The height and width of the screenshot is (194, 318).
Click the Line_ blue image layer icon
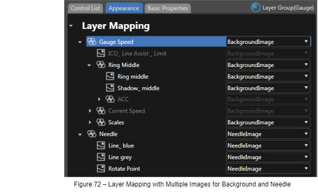101,146
